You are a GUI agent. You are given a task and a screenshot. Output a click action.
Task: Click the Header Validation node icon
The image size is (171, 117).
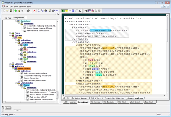click(x=16, y=68)
